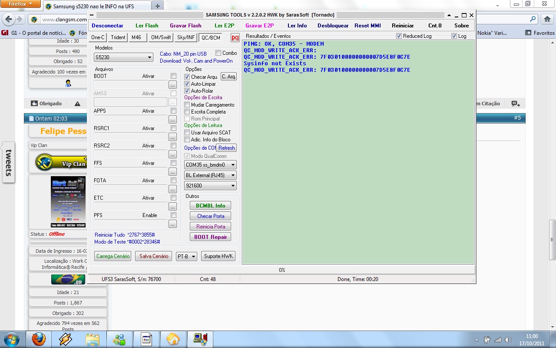Click the report warning triangle icon in forum
Screen dimensions: 556x348
point(77,104)
